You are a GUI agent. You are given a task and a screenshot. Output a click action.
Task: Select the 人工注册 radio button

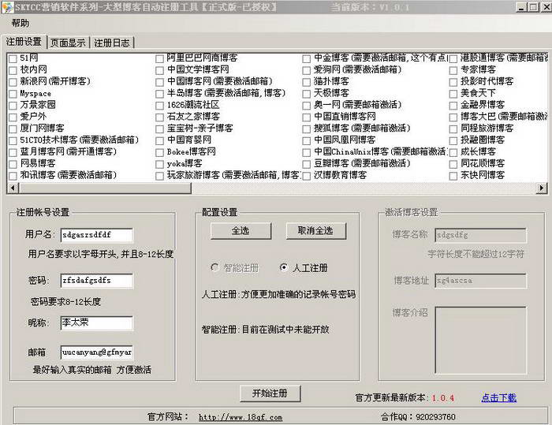(283, 267)
